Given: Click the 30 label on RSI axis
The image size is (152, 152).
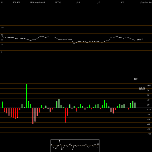Looking at the screenshot, I should 2,45.
